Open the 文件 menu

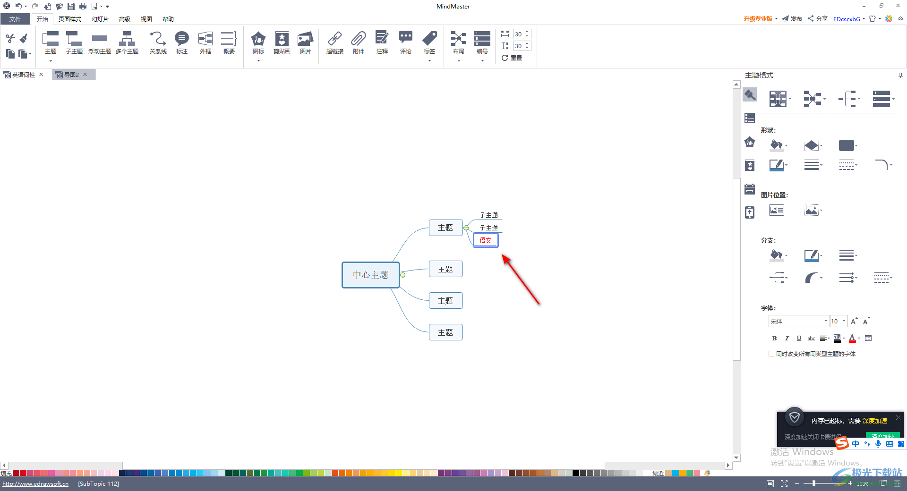pos(15,19)
